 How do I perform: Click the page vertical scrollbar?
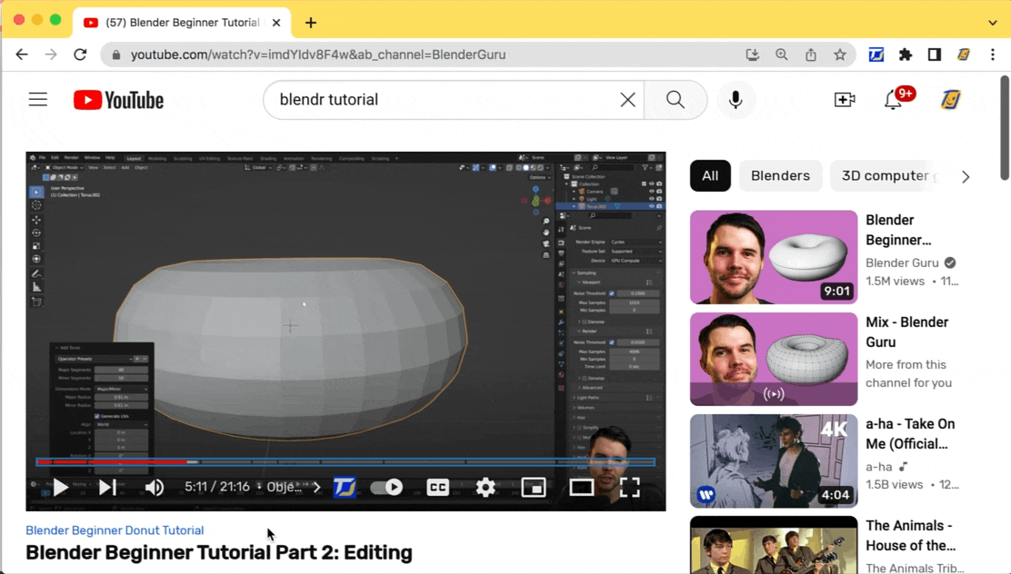click(1005, 128)
